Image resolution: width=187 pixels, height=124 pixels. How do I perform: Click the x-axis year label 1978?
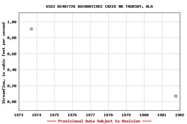tap(108, 115)
